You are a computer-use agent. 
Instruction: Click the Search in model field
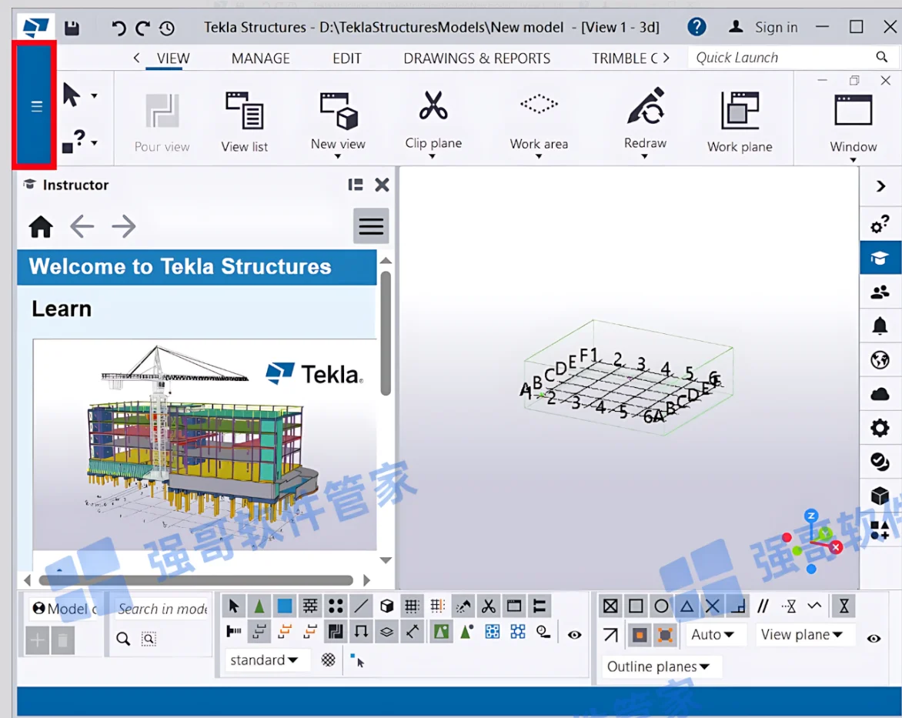pyautogui.click(x=162, y=609)
